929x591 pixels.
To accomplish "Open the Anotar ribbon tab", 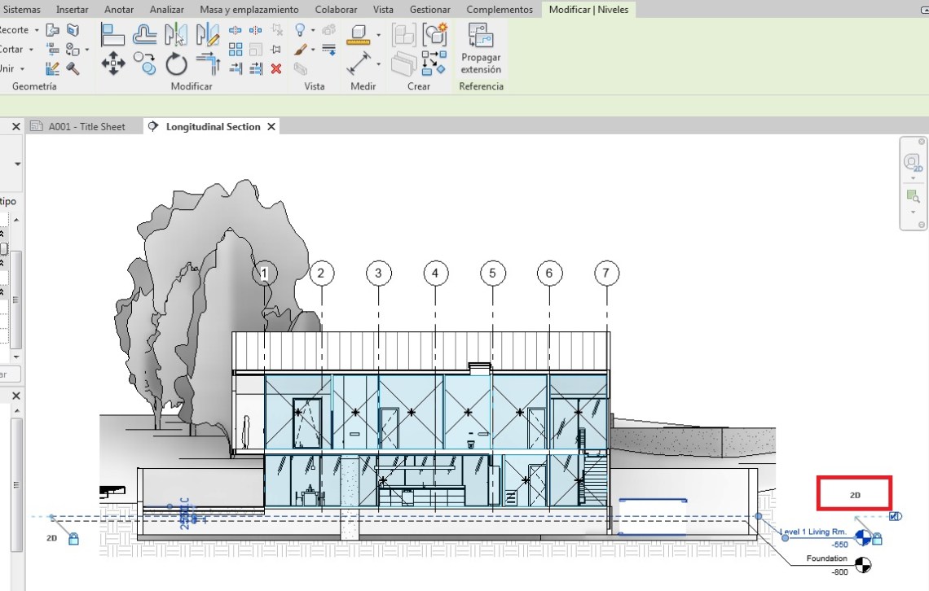I will pyautogui.click(x=119, y=9).
